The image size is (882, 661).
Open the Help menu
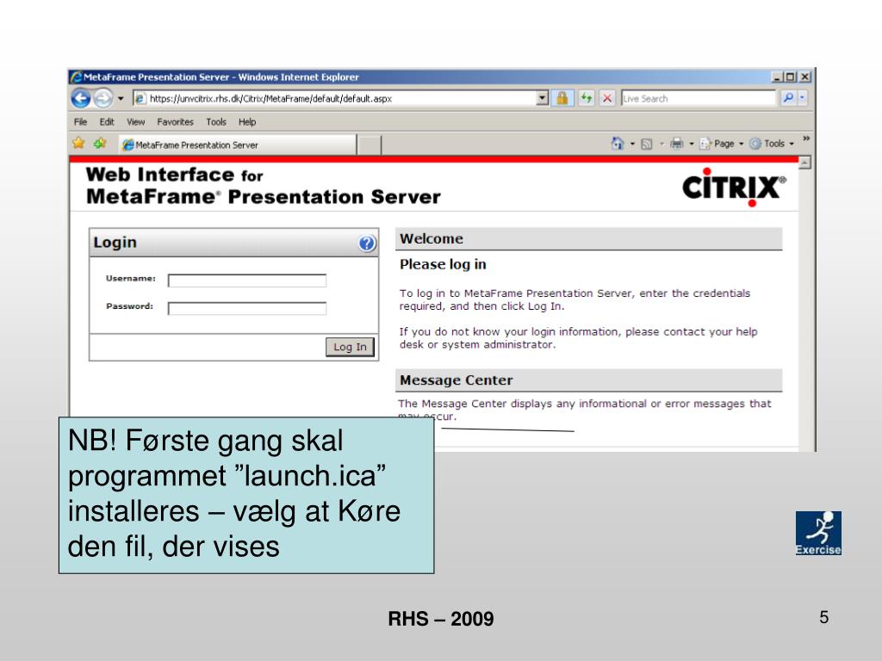247,122
